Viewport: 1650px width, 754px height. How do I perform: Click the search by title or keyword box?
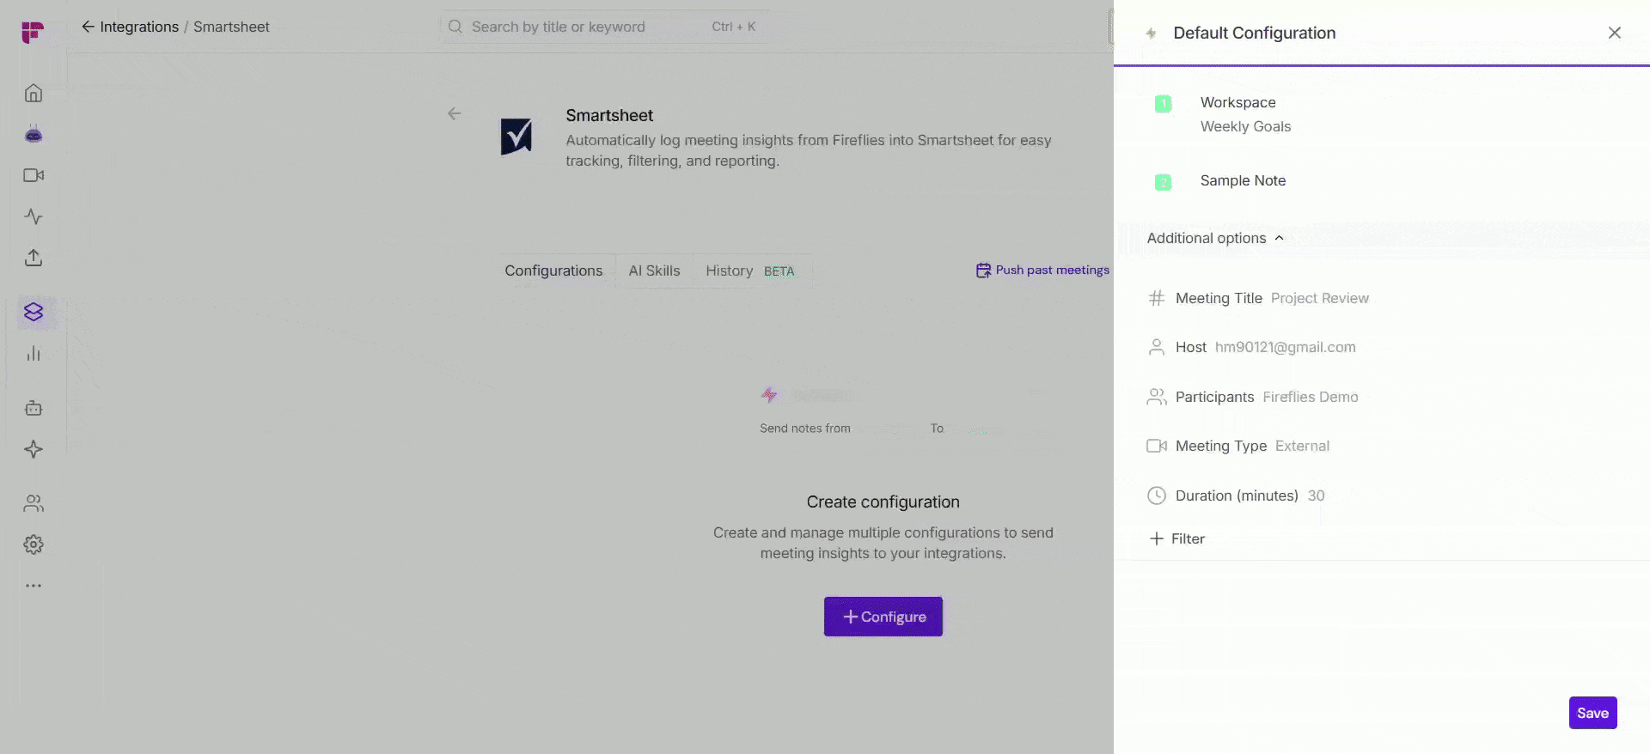(x=603, y=27)
